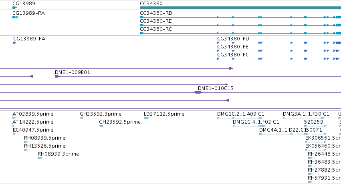Select EST RH57931.5prime
The height and width of the screenshot is (184, 341).
324,178
